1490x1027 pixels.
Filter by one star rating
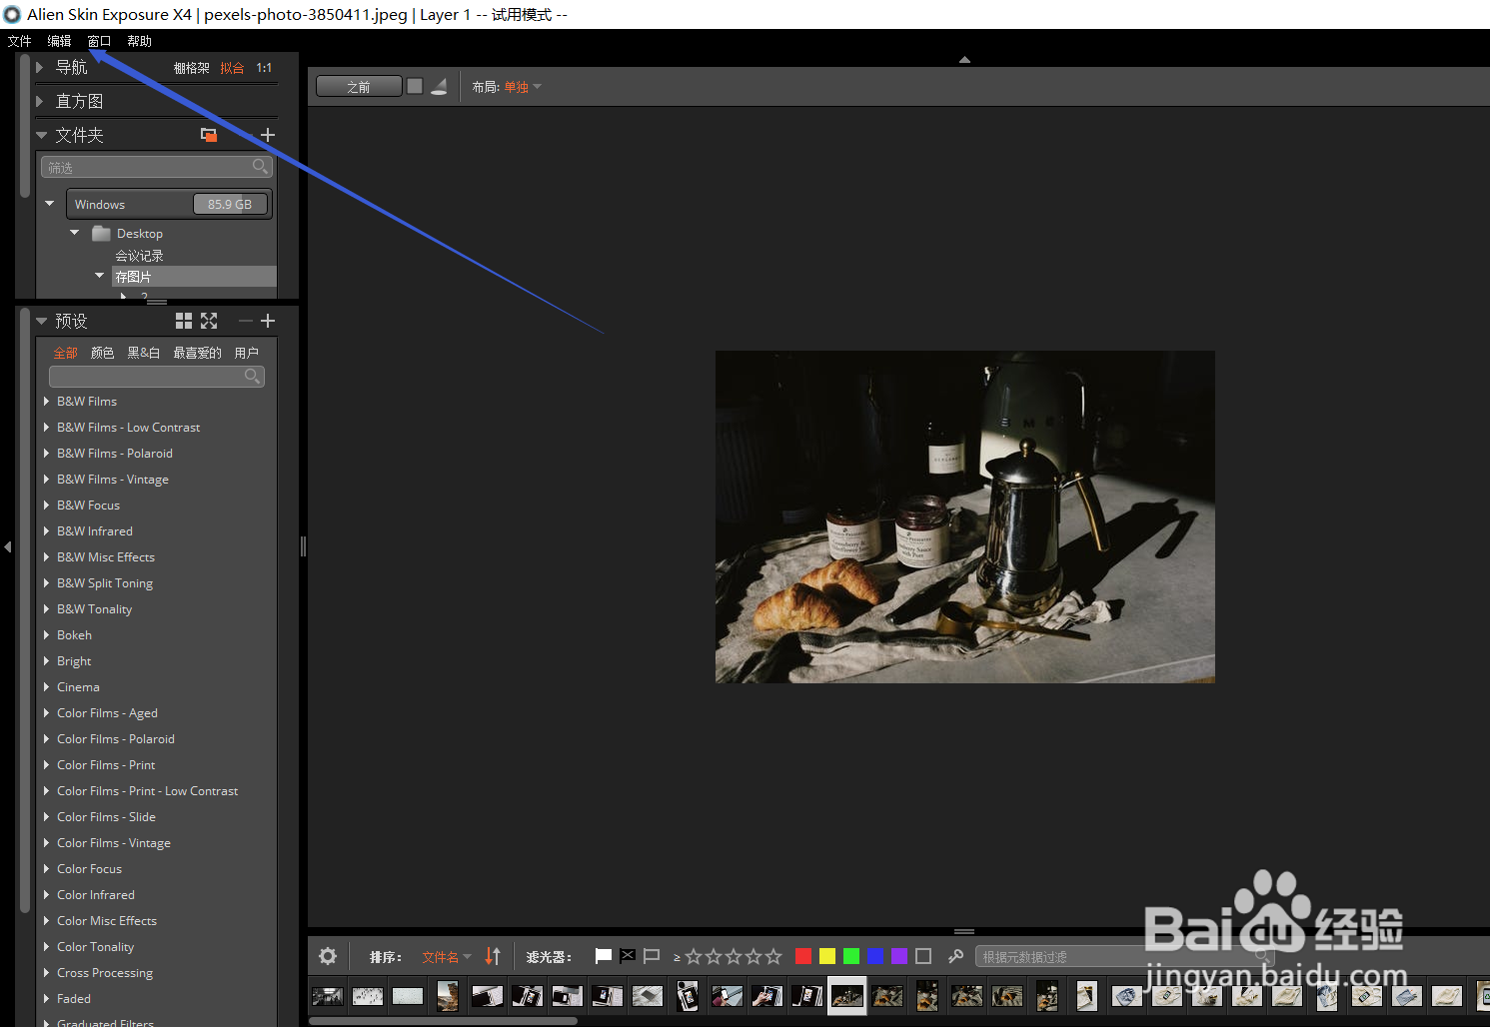(x=694, y=956)
